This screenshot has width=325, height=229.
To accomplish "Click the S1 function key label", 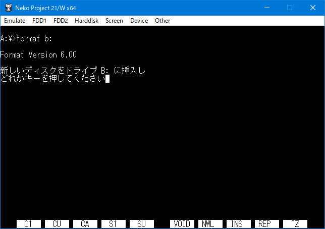I will coord(114,224).
